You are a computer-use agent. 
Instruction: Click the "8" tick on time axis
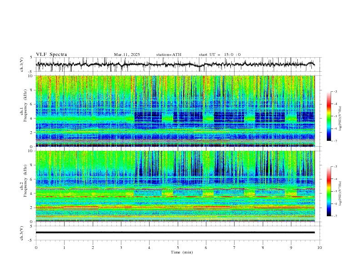click(x=263, y=248)
